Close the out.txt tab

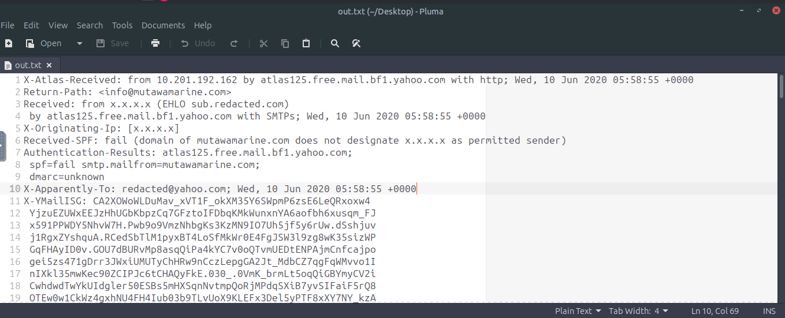point(49,65)
